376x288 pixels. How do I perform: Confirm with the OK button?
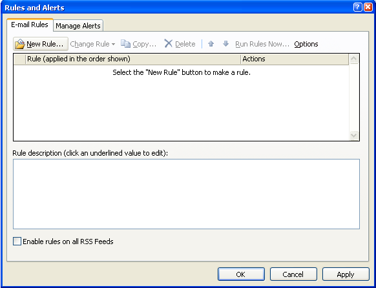(241, 274)
